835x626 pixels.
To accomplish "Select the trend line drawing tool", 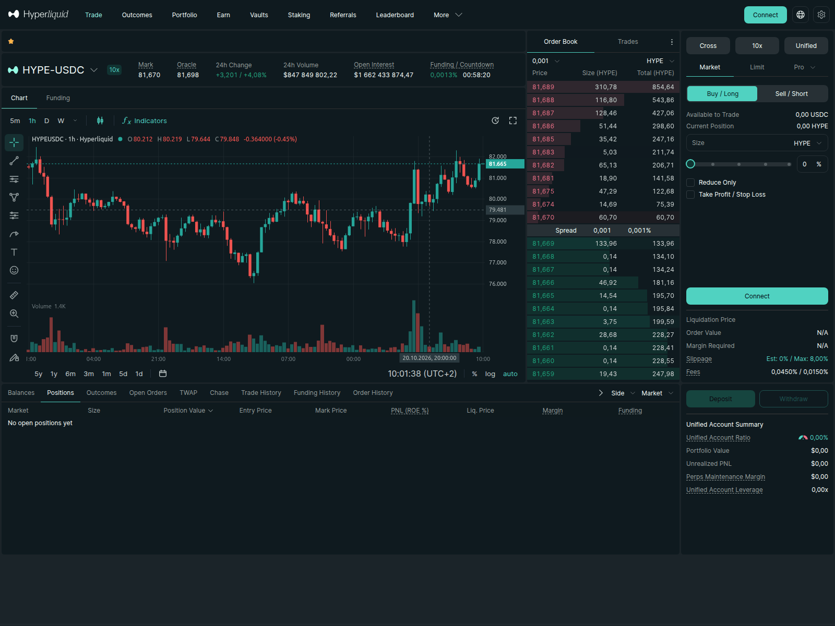I will tap(14, 161).
